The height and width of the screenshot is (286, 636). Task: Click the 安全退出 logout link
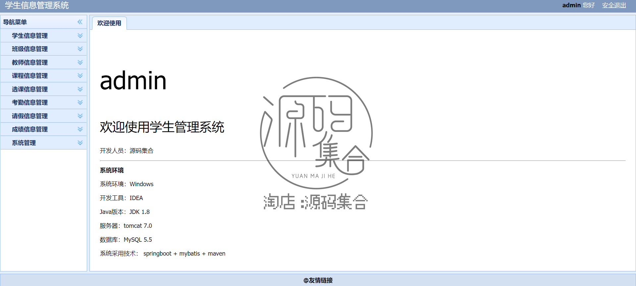tap(614, 5)
